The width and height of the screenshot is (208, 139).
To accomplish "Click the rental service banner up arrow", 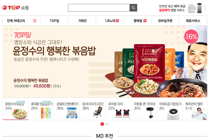I will (x=205, y=6).
